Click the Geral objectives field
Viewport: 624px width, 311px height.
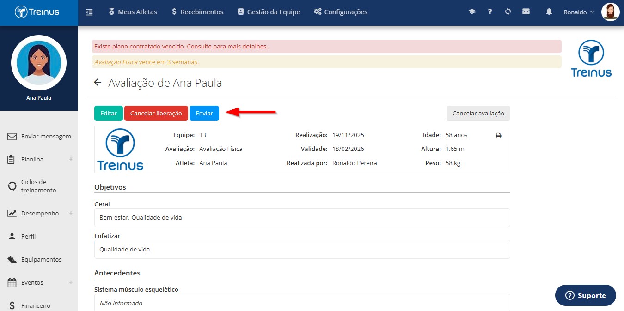coord(302,217)
